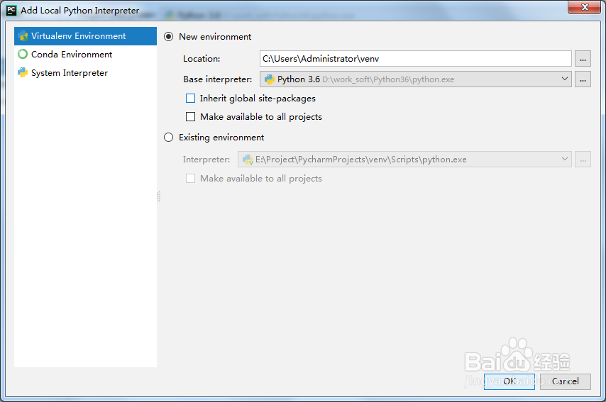The width and height of the screenshot is (606, 402).
Task: Select Conda Environment in the sidebar
Action: [85, 55]
